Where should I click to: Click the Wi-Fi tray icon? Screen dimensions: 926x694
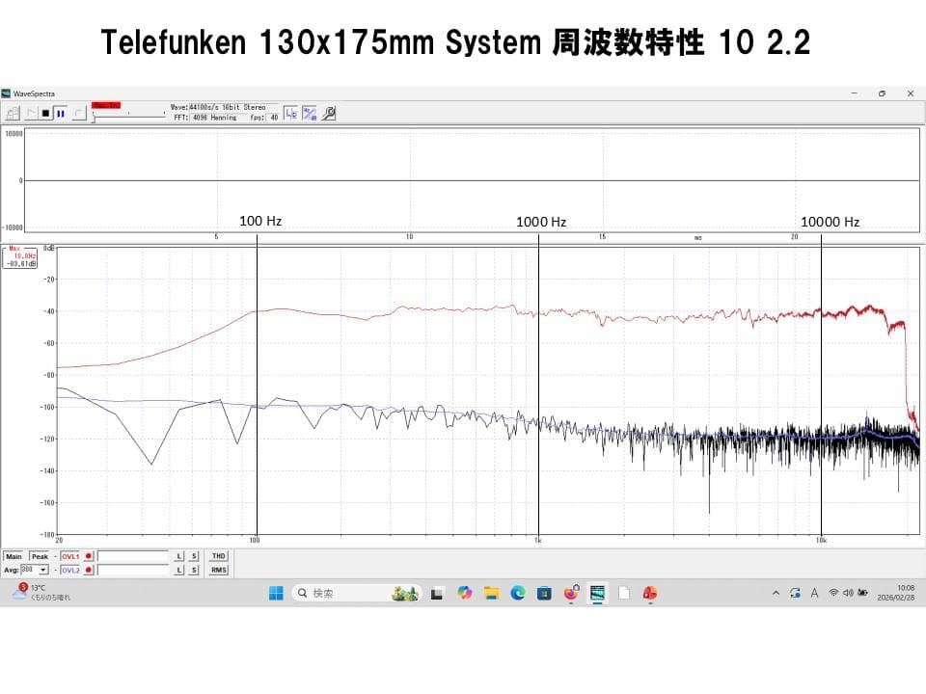coord(833,593)
